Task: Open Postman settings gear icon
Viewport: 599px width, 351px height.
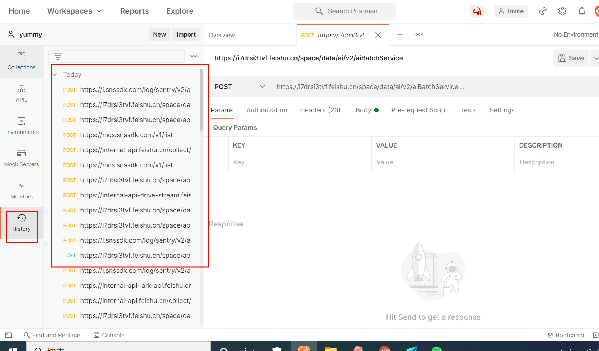Action: click(x=562, y=11)
